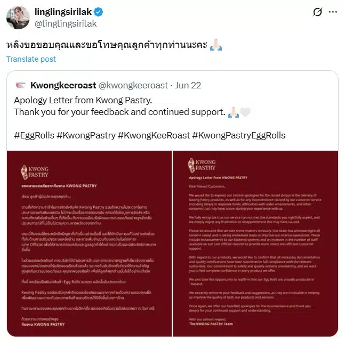Open the #KwongPastryEggRolls hashtag
The height and width of the screenshot is (344, 345).
click(x=239, y=135)
